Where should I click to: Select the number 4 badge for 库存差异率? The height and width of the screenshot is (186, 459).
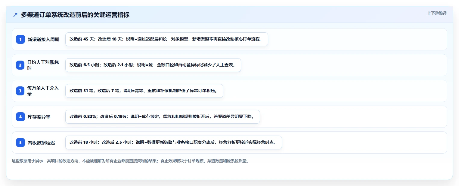[20, 117]
